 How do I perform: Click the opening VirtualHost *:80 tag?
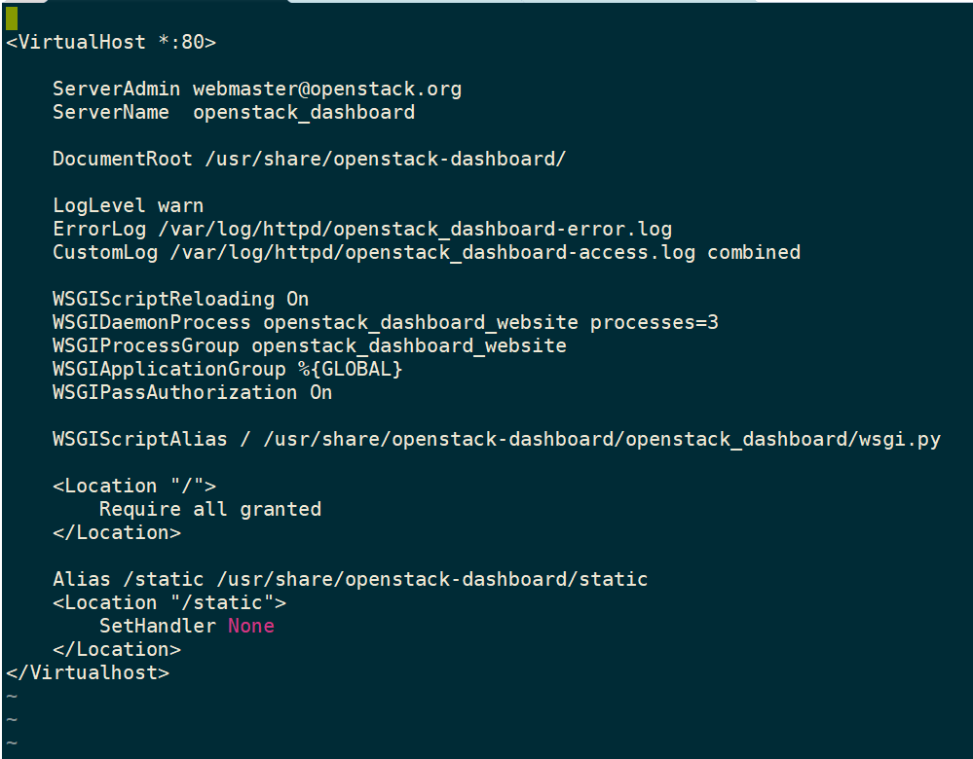[111, 42]
